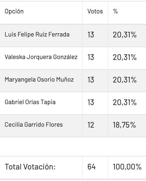
Task: Click the 18,75% percentage cell
Action: tap(124, 125)
